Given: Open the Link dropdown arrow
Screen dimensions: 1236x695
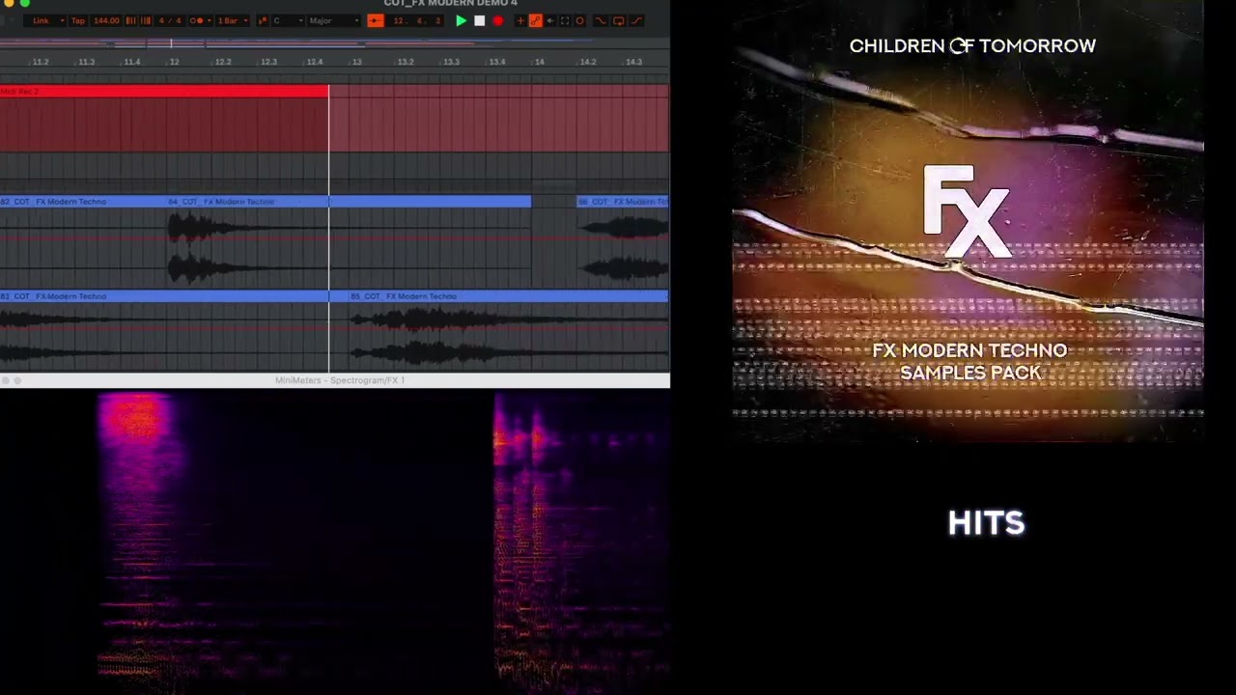Looking at the screenshot, I should tap(62, 20).
